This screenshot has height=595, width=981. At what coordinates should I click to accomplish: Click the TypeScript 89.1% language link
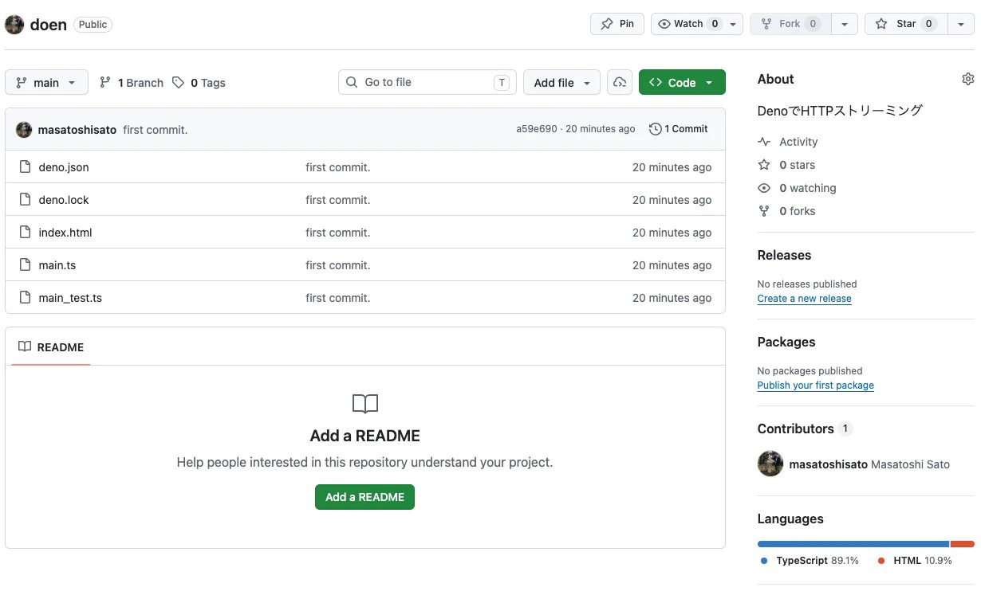coord(810,561)
